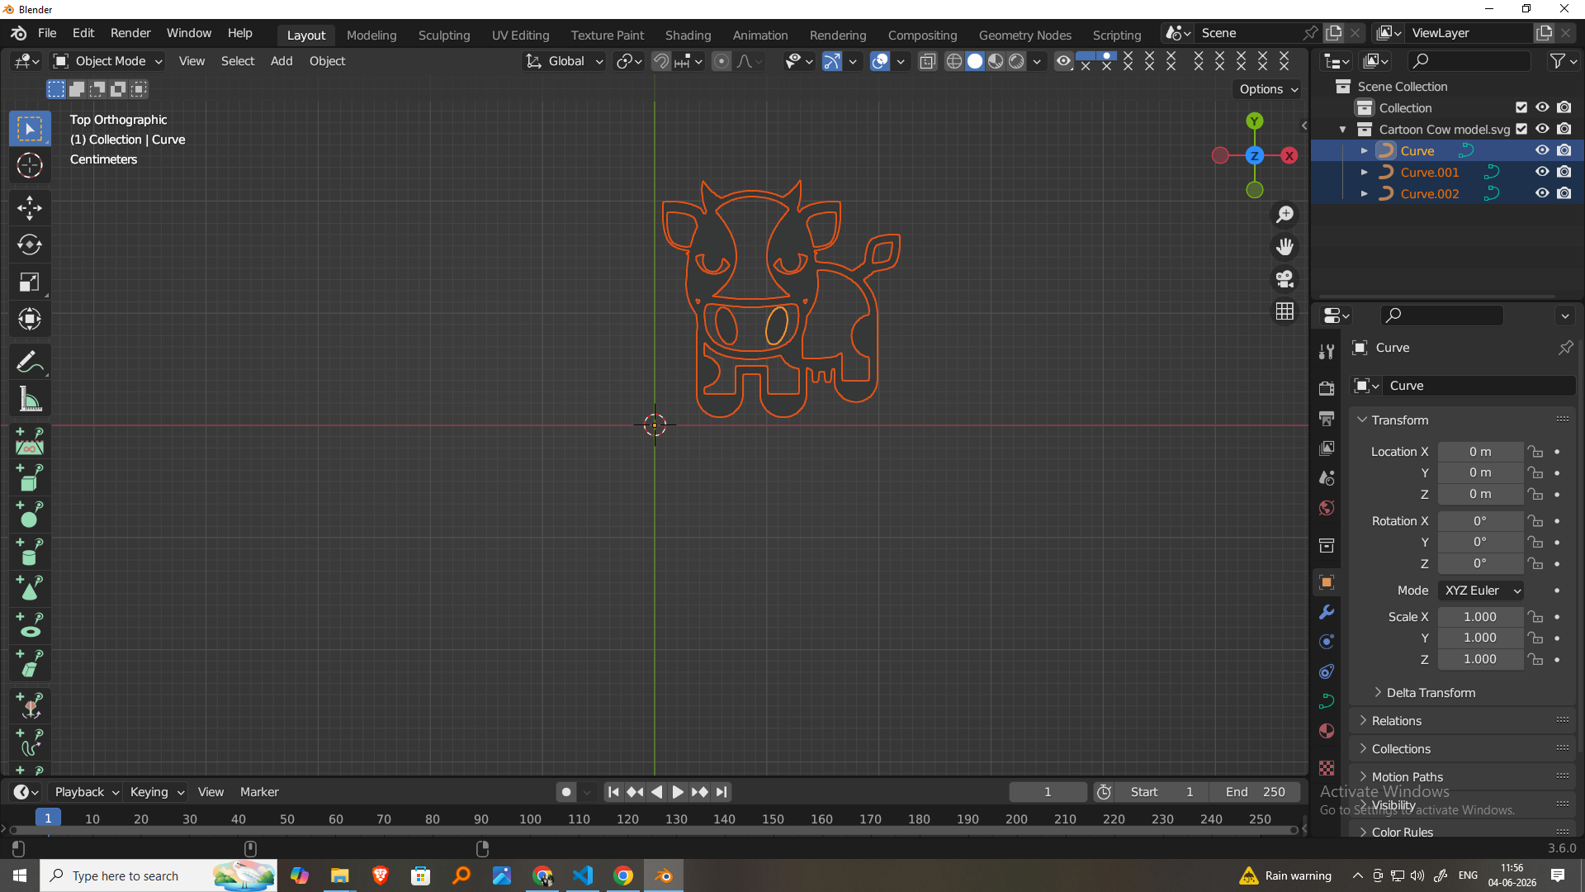Open the Object Mode dropdown
The width and height of the screenshot is (1585, 892).
coord(108,61)
